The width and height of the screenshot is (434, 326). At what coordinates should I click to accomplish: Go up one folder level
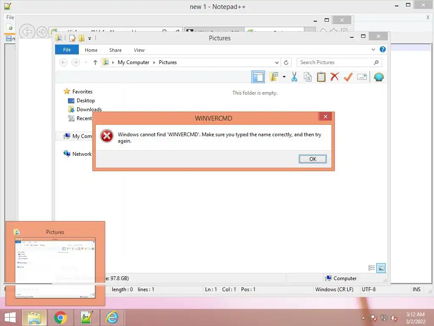pyautogui.click(x=95, y=62)
